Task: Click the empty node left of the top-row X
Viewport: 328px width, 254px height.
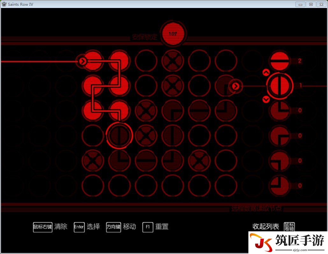Action: pos(146,61)
